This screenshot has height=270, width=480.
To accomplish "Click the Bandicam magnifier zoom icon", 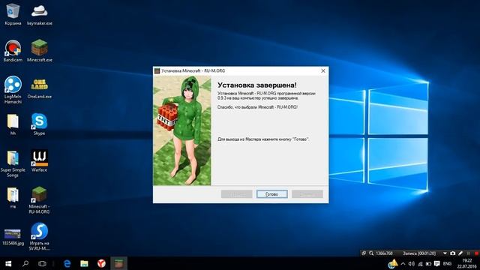I will [371, 253].
